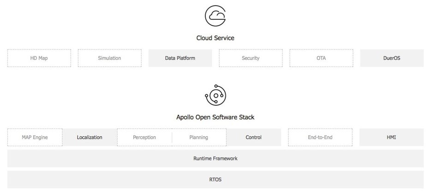The image size is (429, 194).
Task: Click the Runtime Framework bar
Action: [x=215, y=159]
